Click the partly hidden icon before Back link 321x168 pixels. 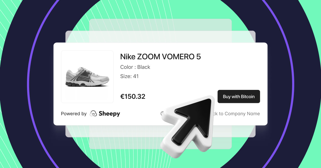(x=162, y=113)
